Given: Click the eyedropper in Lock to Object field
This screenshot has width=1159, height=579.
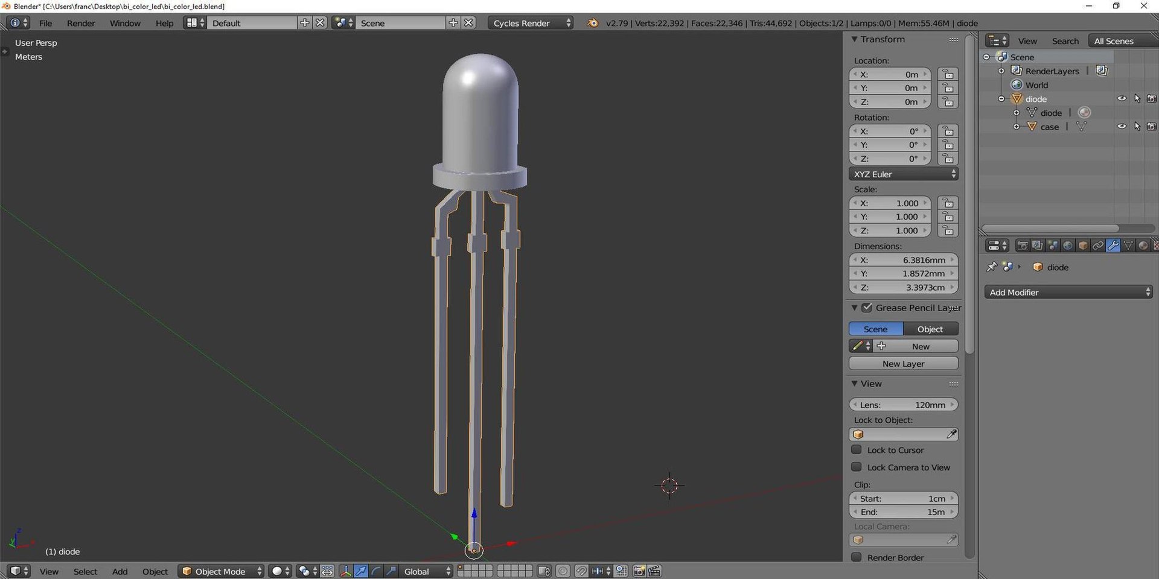Looking at the screenshot, I should tap(951, 434).
